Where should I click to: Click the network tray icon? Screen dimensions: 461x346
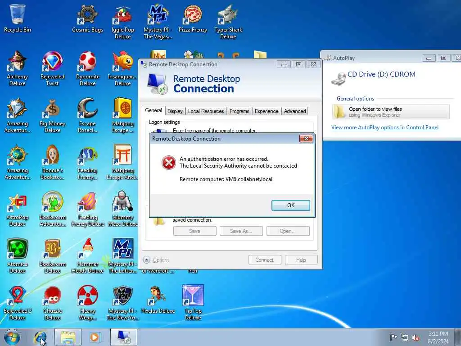[405, 338]
